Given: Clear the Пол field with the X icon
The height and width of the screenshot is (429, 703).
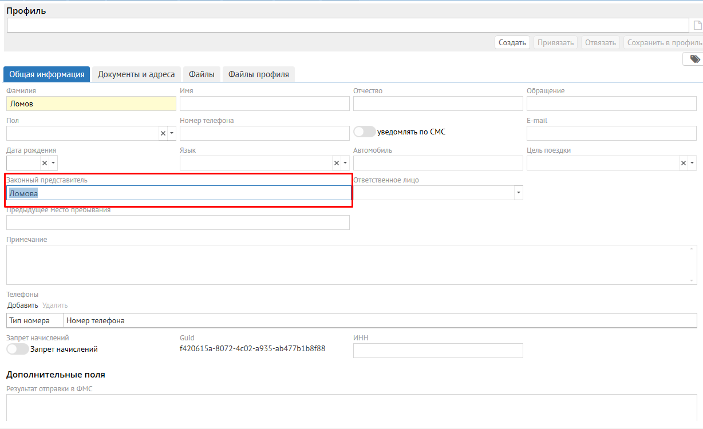Looking at the screenshot, I should [163, 133].
